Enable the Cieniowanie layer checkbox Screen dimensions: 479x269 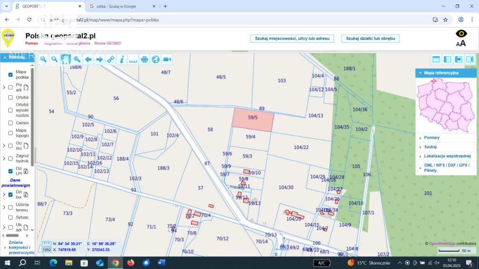[x=10, y=123]
